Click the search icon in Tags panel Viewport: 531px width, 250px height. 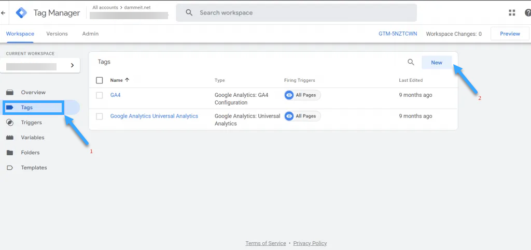[411, 62]
